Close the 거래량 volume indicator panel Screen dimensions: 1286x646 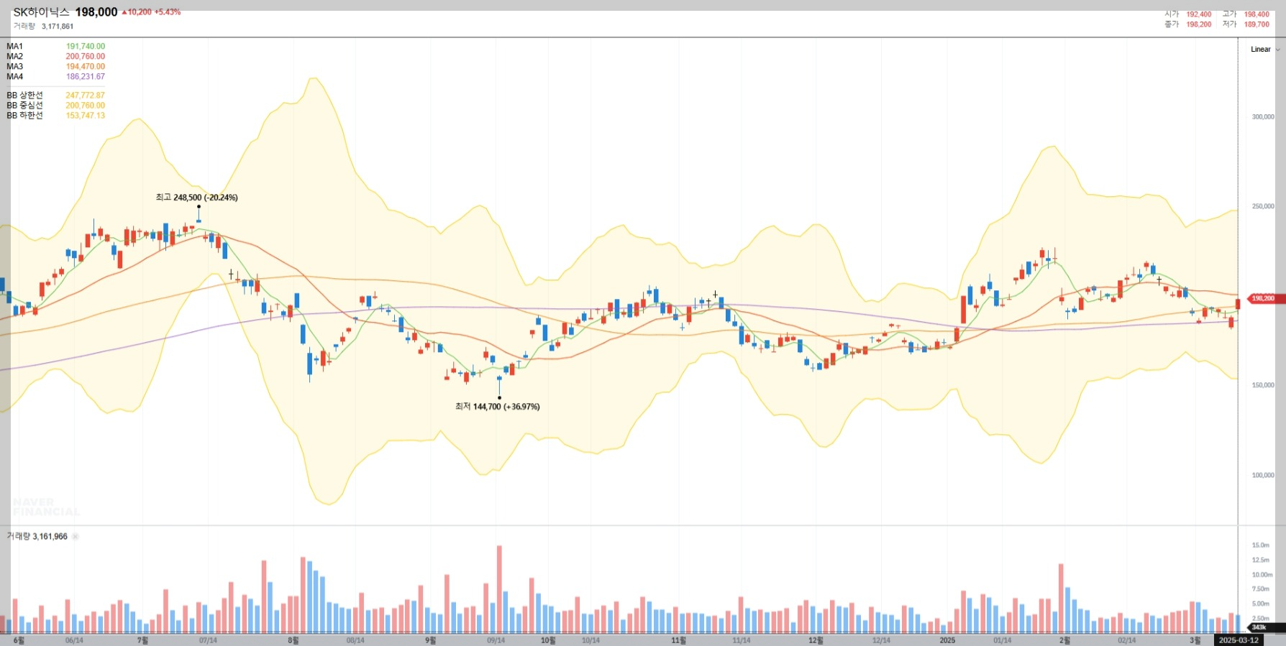76,536
